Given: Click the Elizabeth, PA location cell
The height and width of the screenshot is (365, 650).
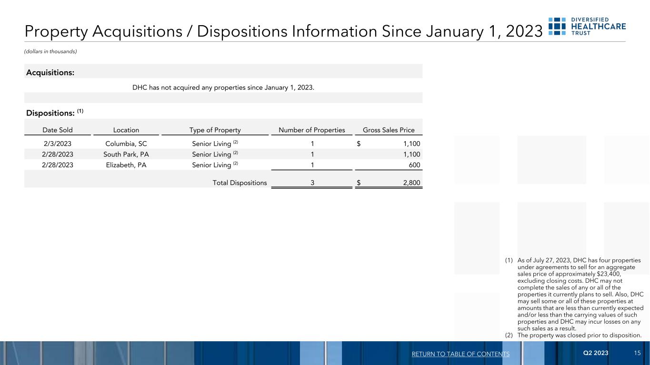Looking at the screenshot, I should pos(126,165).
